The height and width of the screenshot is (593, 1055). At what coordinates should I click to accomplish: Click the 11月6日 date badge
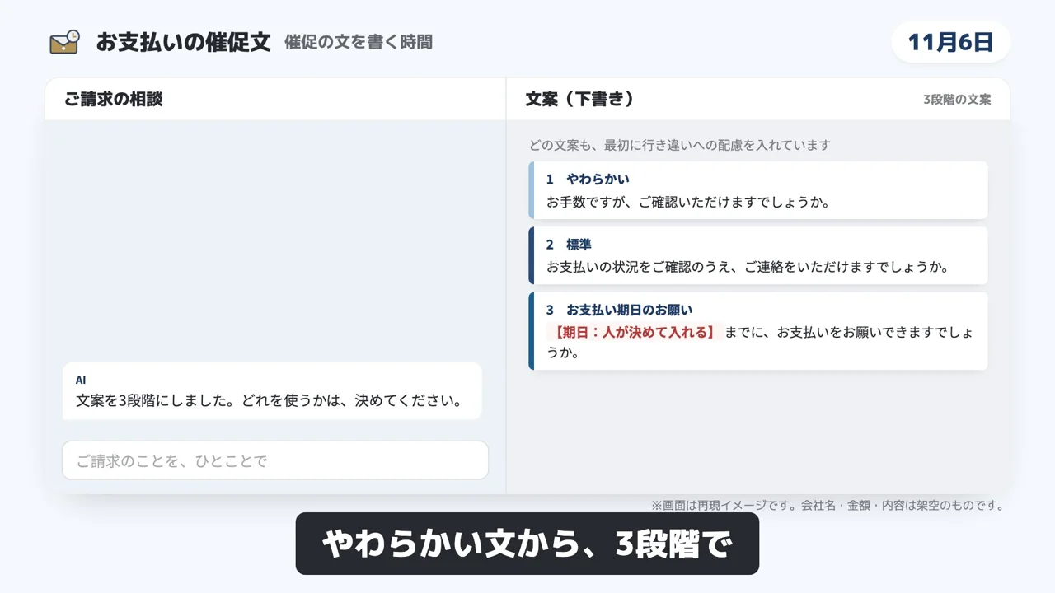950,42
